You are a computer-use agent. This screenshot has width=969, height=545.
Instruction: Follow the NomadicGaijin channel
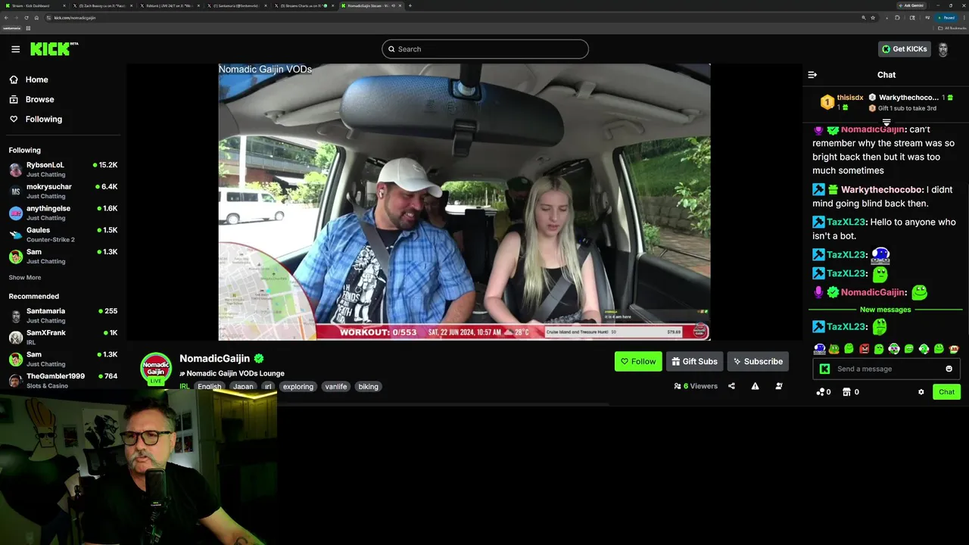click(x=638, y=361)
